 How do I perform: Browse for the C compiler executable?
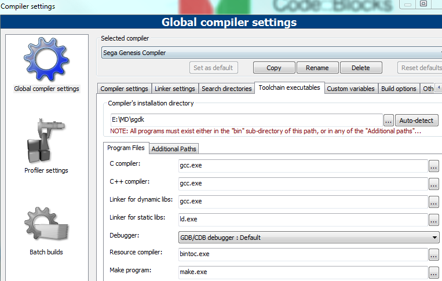(433, 166)
